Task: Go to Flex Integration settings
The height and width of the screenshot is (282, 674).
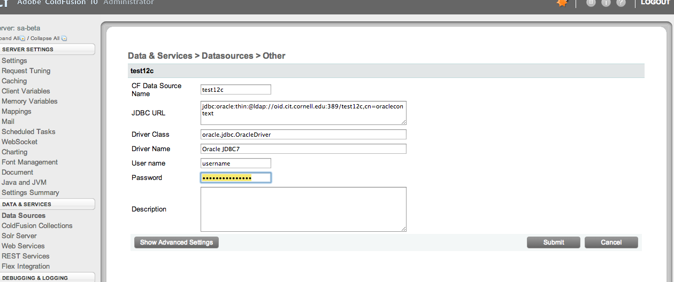Action: pyautogui.click(x=26, y=266)
